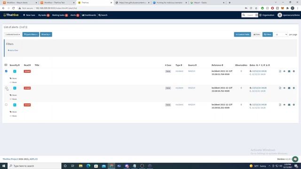Toggle eye icon for alert ending 15:20:56.263
301x169 pixels.
tap(284, 105)
